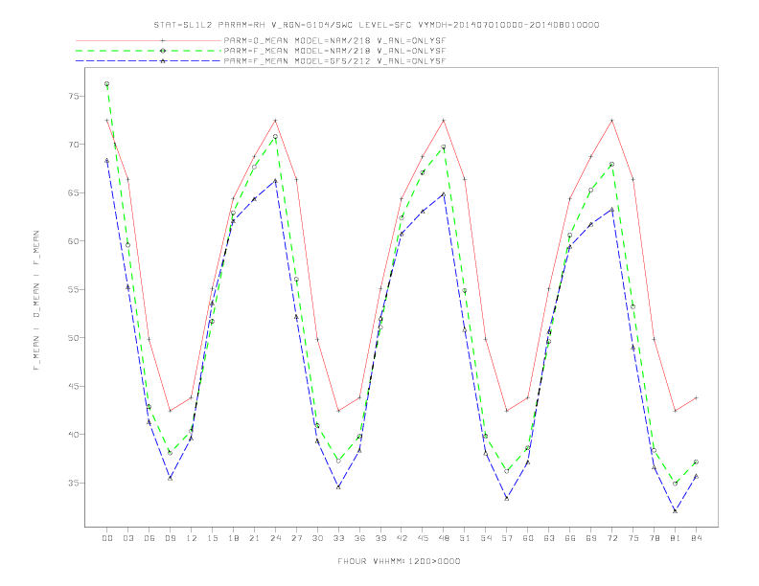Click the x-axis tick label 21
This screenshot has height=586, width=759.
(254, 538)
